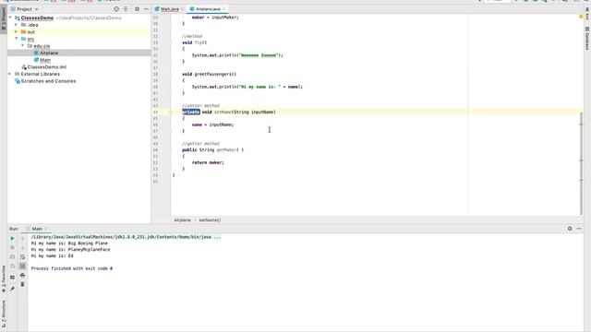
Task: Click 'Hi my name is: PlaneyMcplaneFace' output line
Action: pyautogui.click(x=70, y=250)
